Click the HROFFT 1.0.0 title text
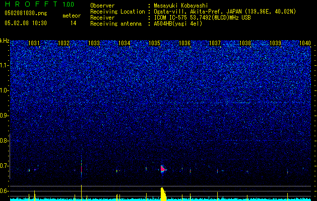The image size is (317, 201). pos(39,4)
